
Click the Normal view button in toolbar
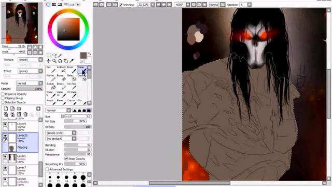pyautogui.click(x=214, y=5)
